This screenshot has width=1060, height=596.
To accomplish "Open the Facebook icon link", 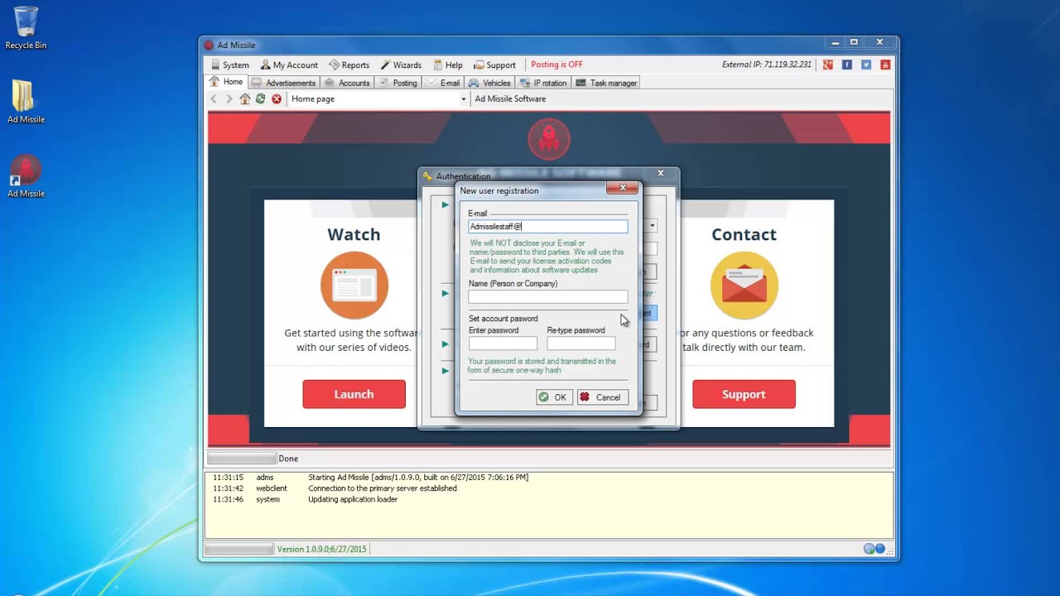I will pos(846,65).
